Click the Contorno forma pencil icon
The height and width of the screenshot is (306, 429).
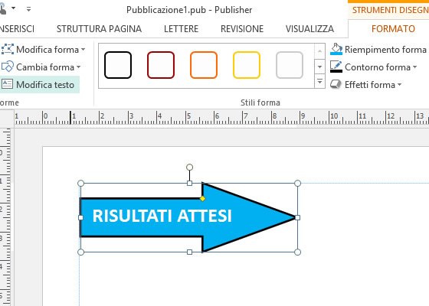tap(336, 67)
